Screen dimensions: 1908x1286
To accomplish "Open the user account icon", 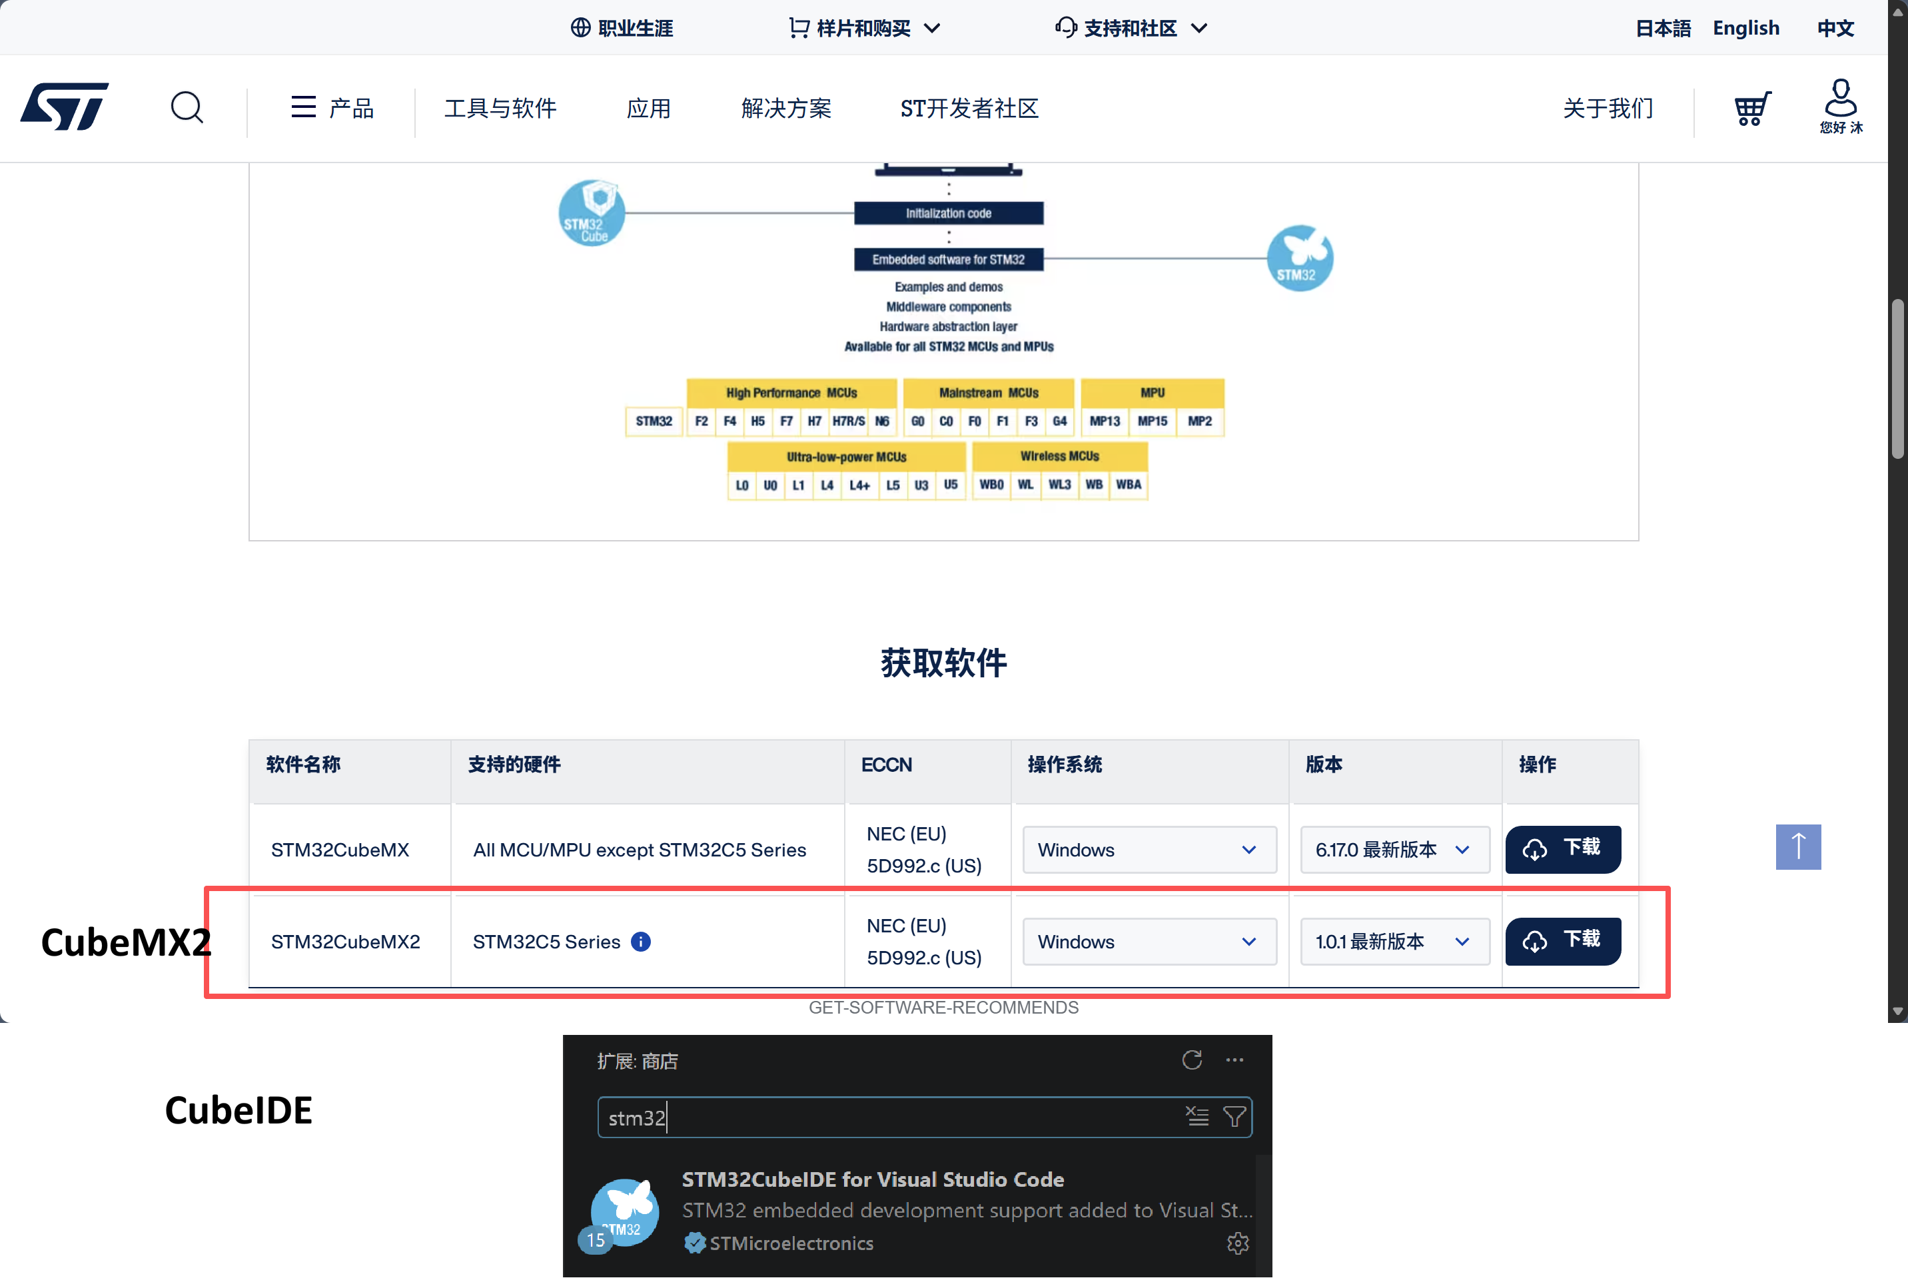I will 1841,107.
